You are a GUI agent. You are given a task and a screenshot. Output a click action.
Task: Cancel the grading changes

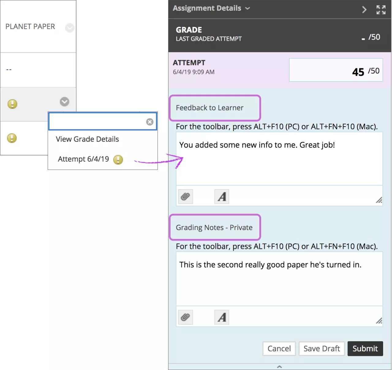pyautogui.click(x=279, y=349)
